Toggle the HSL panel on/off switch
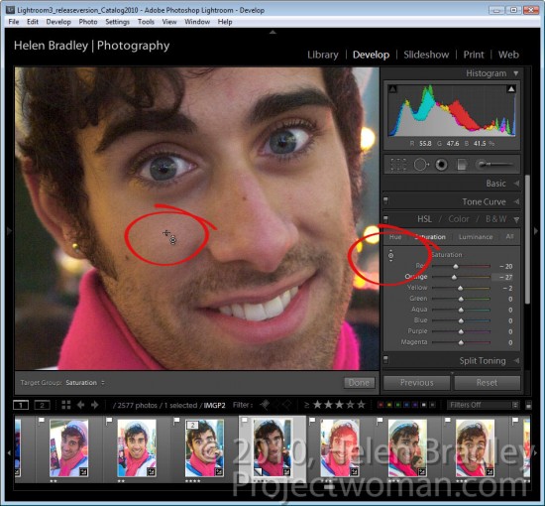This screenshot has height=506, width=545. tap(385, 219)
